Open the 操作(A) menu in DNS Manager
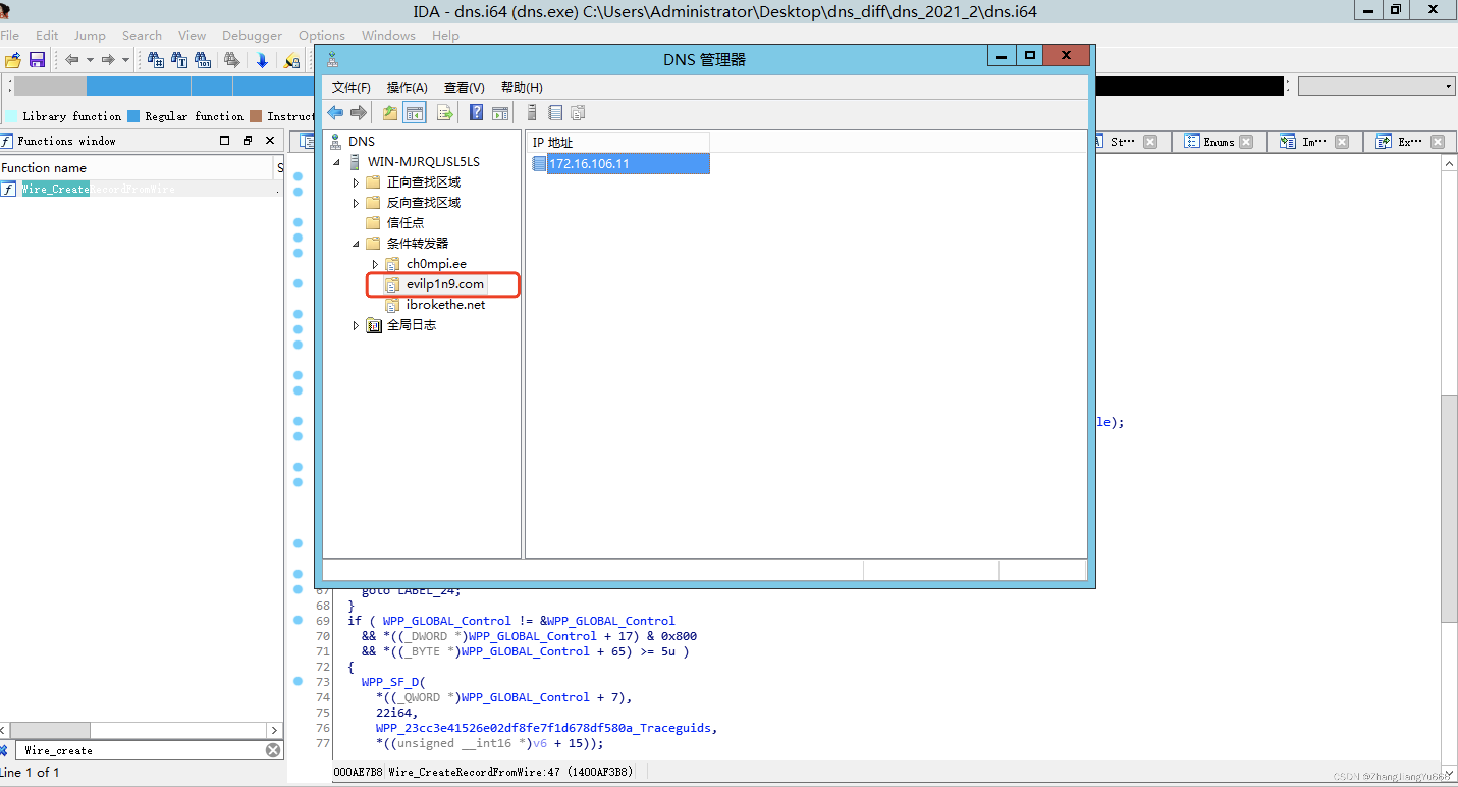The width and height of the screenshot is (1458, 787). [x=407, y=87]
